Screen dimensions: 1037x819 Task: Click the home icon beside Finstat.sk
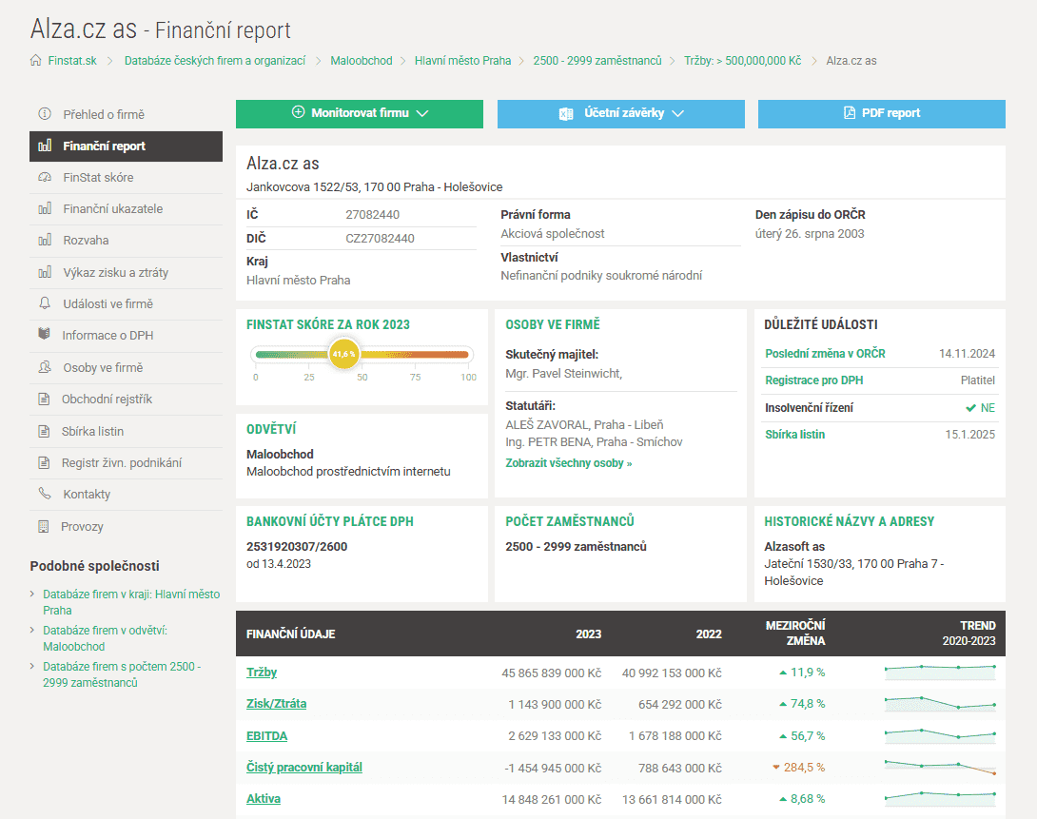pos(36,60)
